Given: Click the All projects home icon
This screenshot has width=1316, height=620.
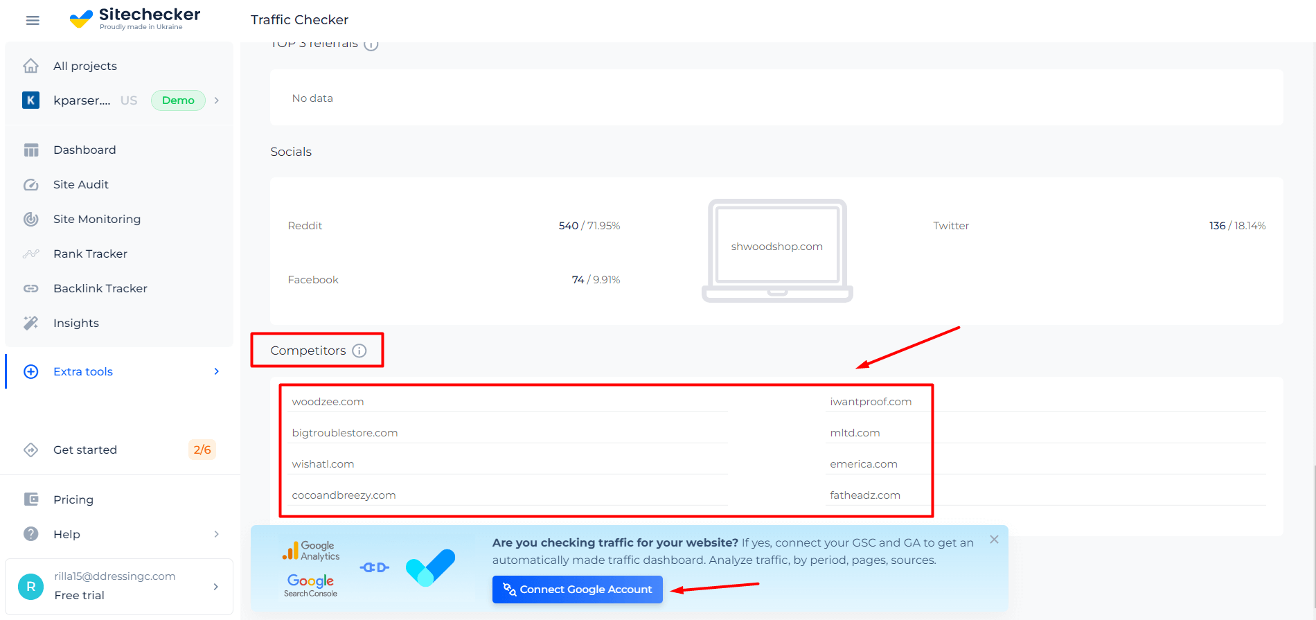Looking at the screenshot, I should pyautogui.click(x=30, y=66).
